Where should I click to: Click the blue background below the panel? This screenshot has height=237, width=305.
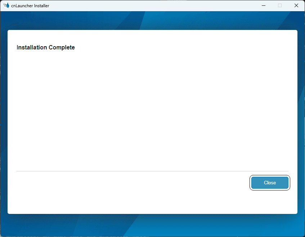[x=152, y=225]
